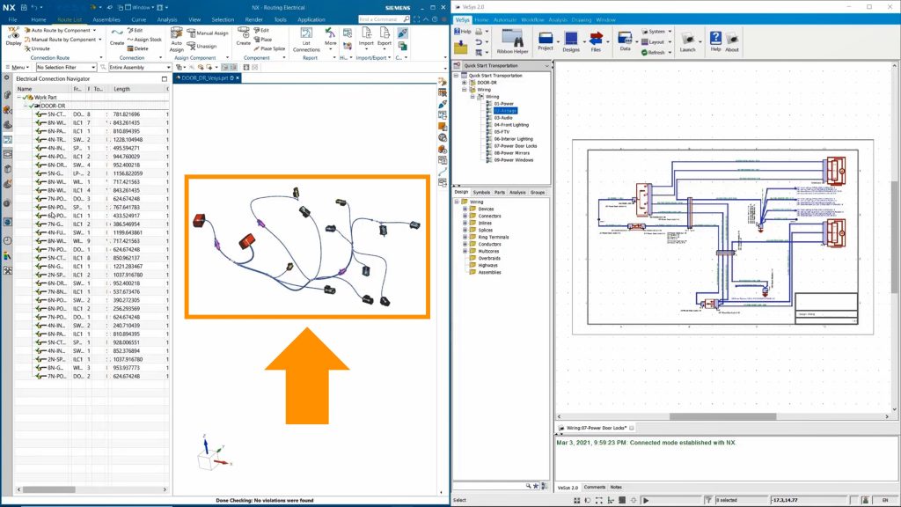Viewport: 901px width, 507px height.
Task: Open Comments tab at VeSys bottom
Action: click(x=594, y=488)
